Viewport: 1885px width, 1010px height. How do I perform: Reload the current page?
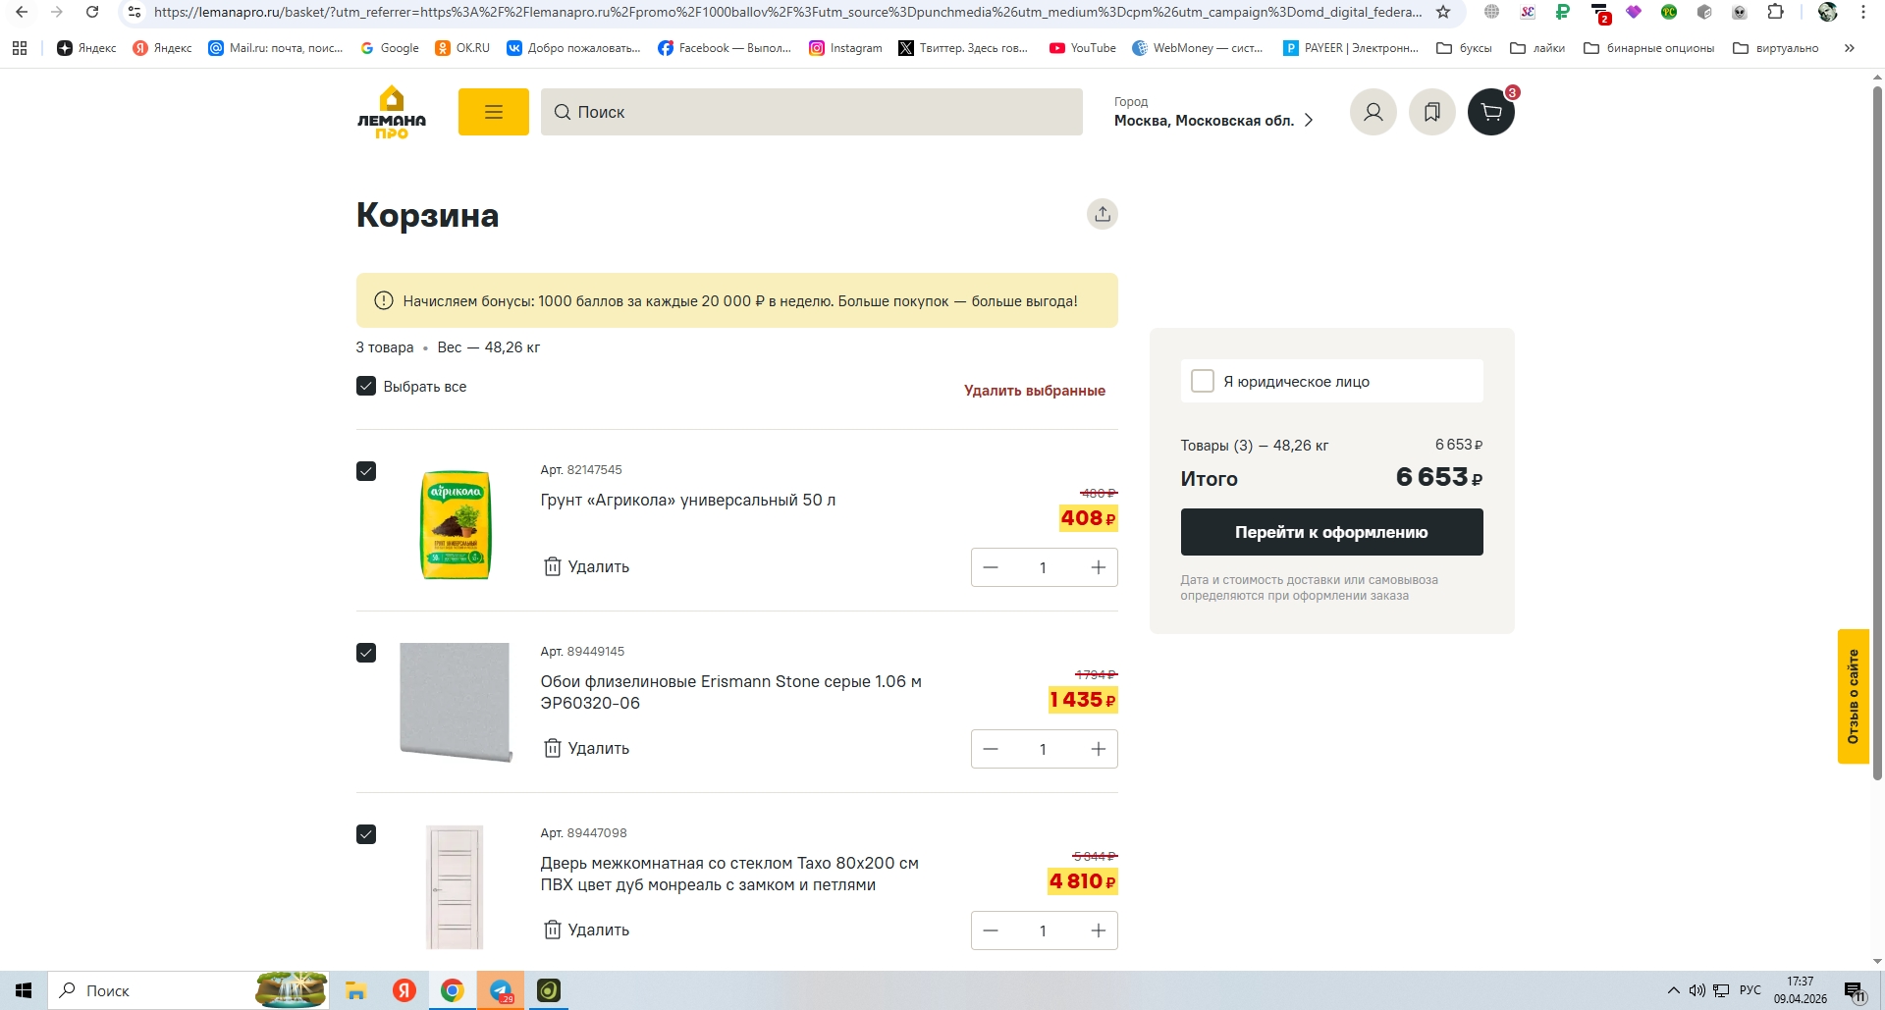92,12
